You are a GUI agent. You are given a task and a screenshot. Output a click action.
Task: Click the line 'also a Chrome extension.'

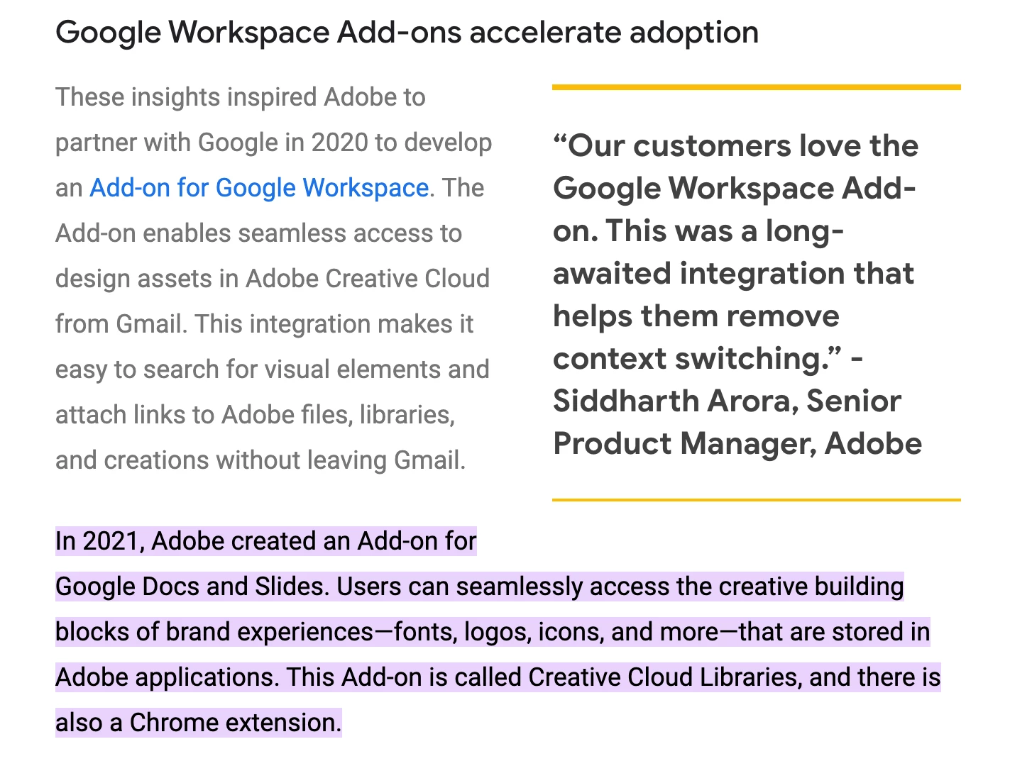coord(199,723)
